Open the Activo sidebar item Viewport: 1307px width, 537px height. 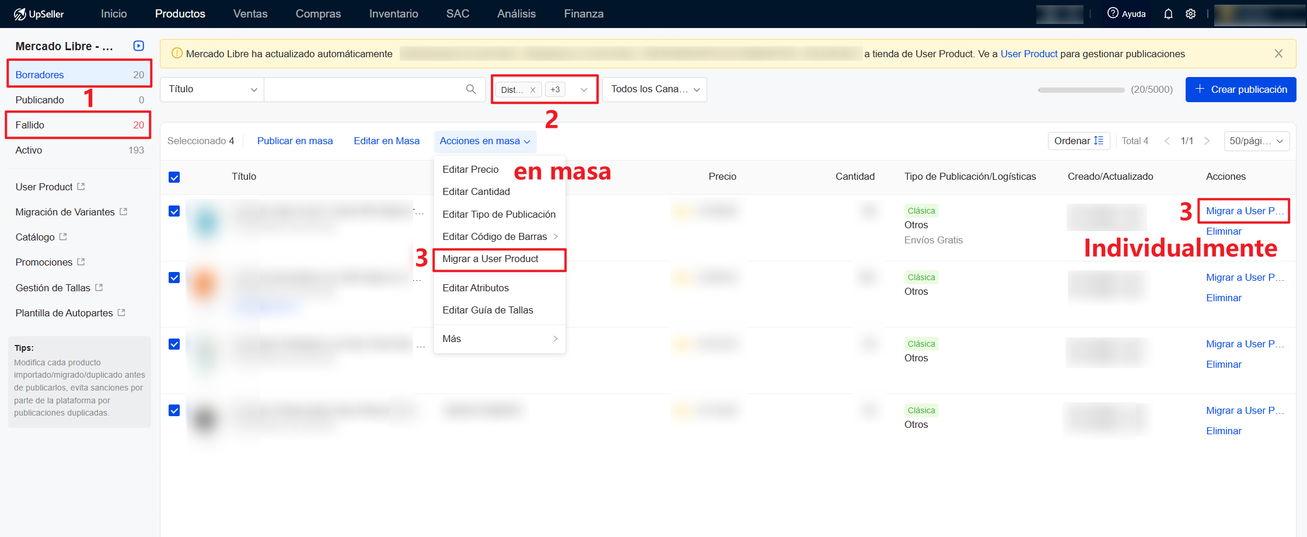[79, 150]
